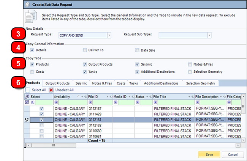
Task: Open the Select column filter operator icon
Action: [33, 102]
